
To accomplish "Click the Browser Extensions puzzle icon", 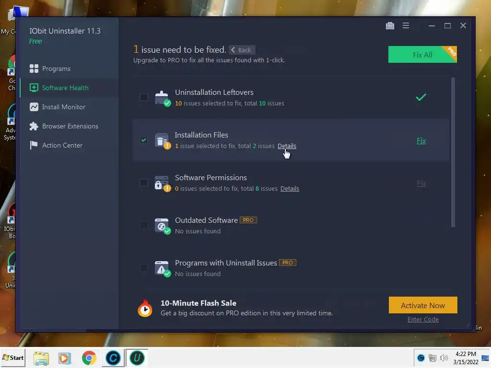I will 34,126.
